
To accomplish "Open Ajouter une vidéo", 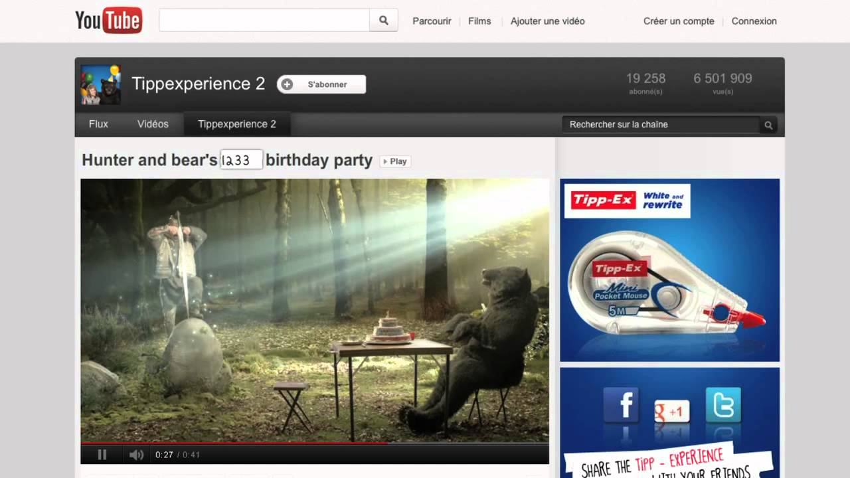I will click(548, 21).
